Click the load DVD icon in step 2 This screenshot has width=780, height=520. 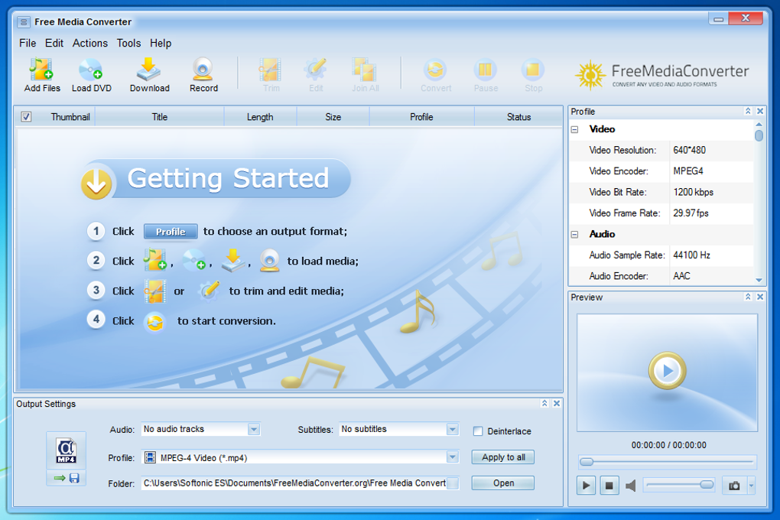pos(194,260)
